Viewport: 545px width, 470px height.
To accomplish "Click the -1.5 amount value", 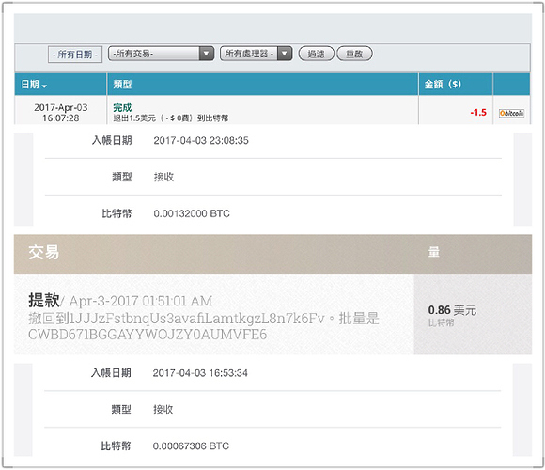I will [x=478, y=113].
